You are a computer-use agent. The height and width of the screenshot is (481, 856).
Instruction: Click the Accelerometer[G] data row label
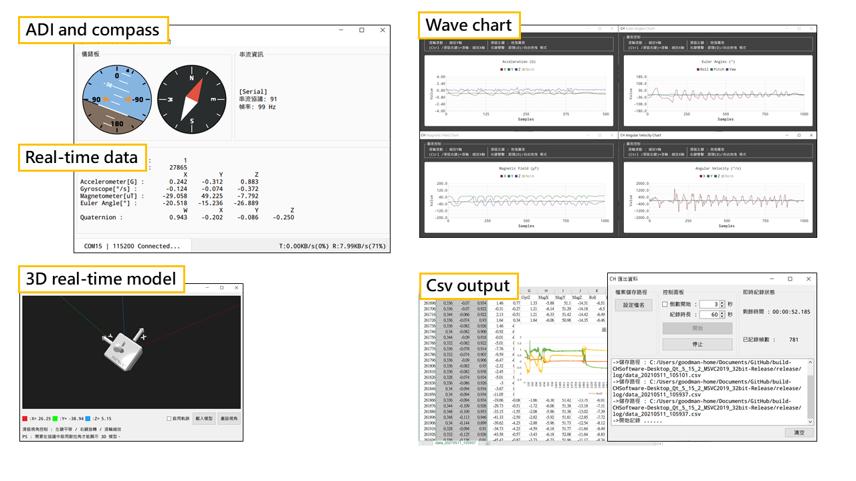point(114,182)
